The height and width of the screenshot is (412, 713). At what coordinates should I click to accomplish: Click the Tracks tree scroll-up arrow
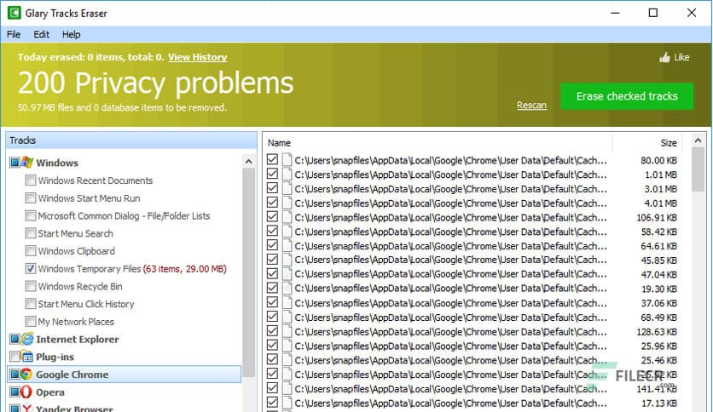point(248,162)
